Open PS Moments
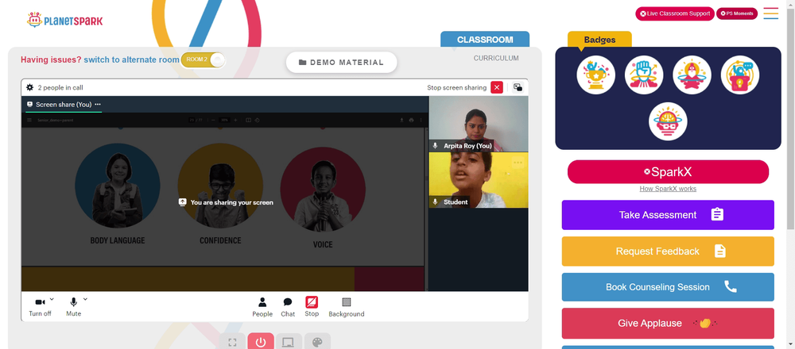795x349 pixels. pos(737,13)
